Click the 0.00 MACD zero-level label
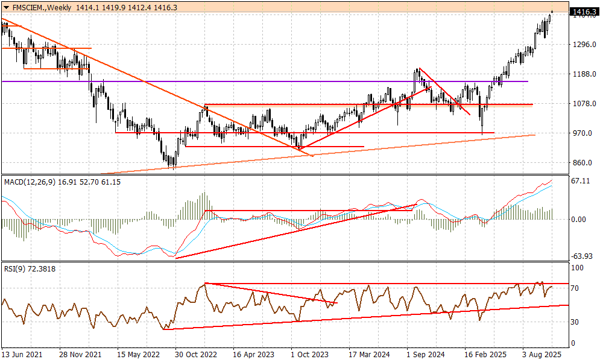The width and height of the screenshot is (603, 362). click(x=579, y=220)
